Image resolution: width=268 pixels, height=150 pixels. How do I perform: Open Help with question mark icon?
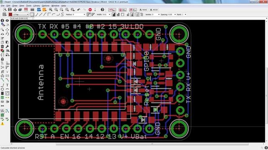pos(102,10)
